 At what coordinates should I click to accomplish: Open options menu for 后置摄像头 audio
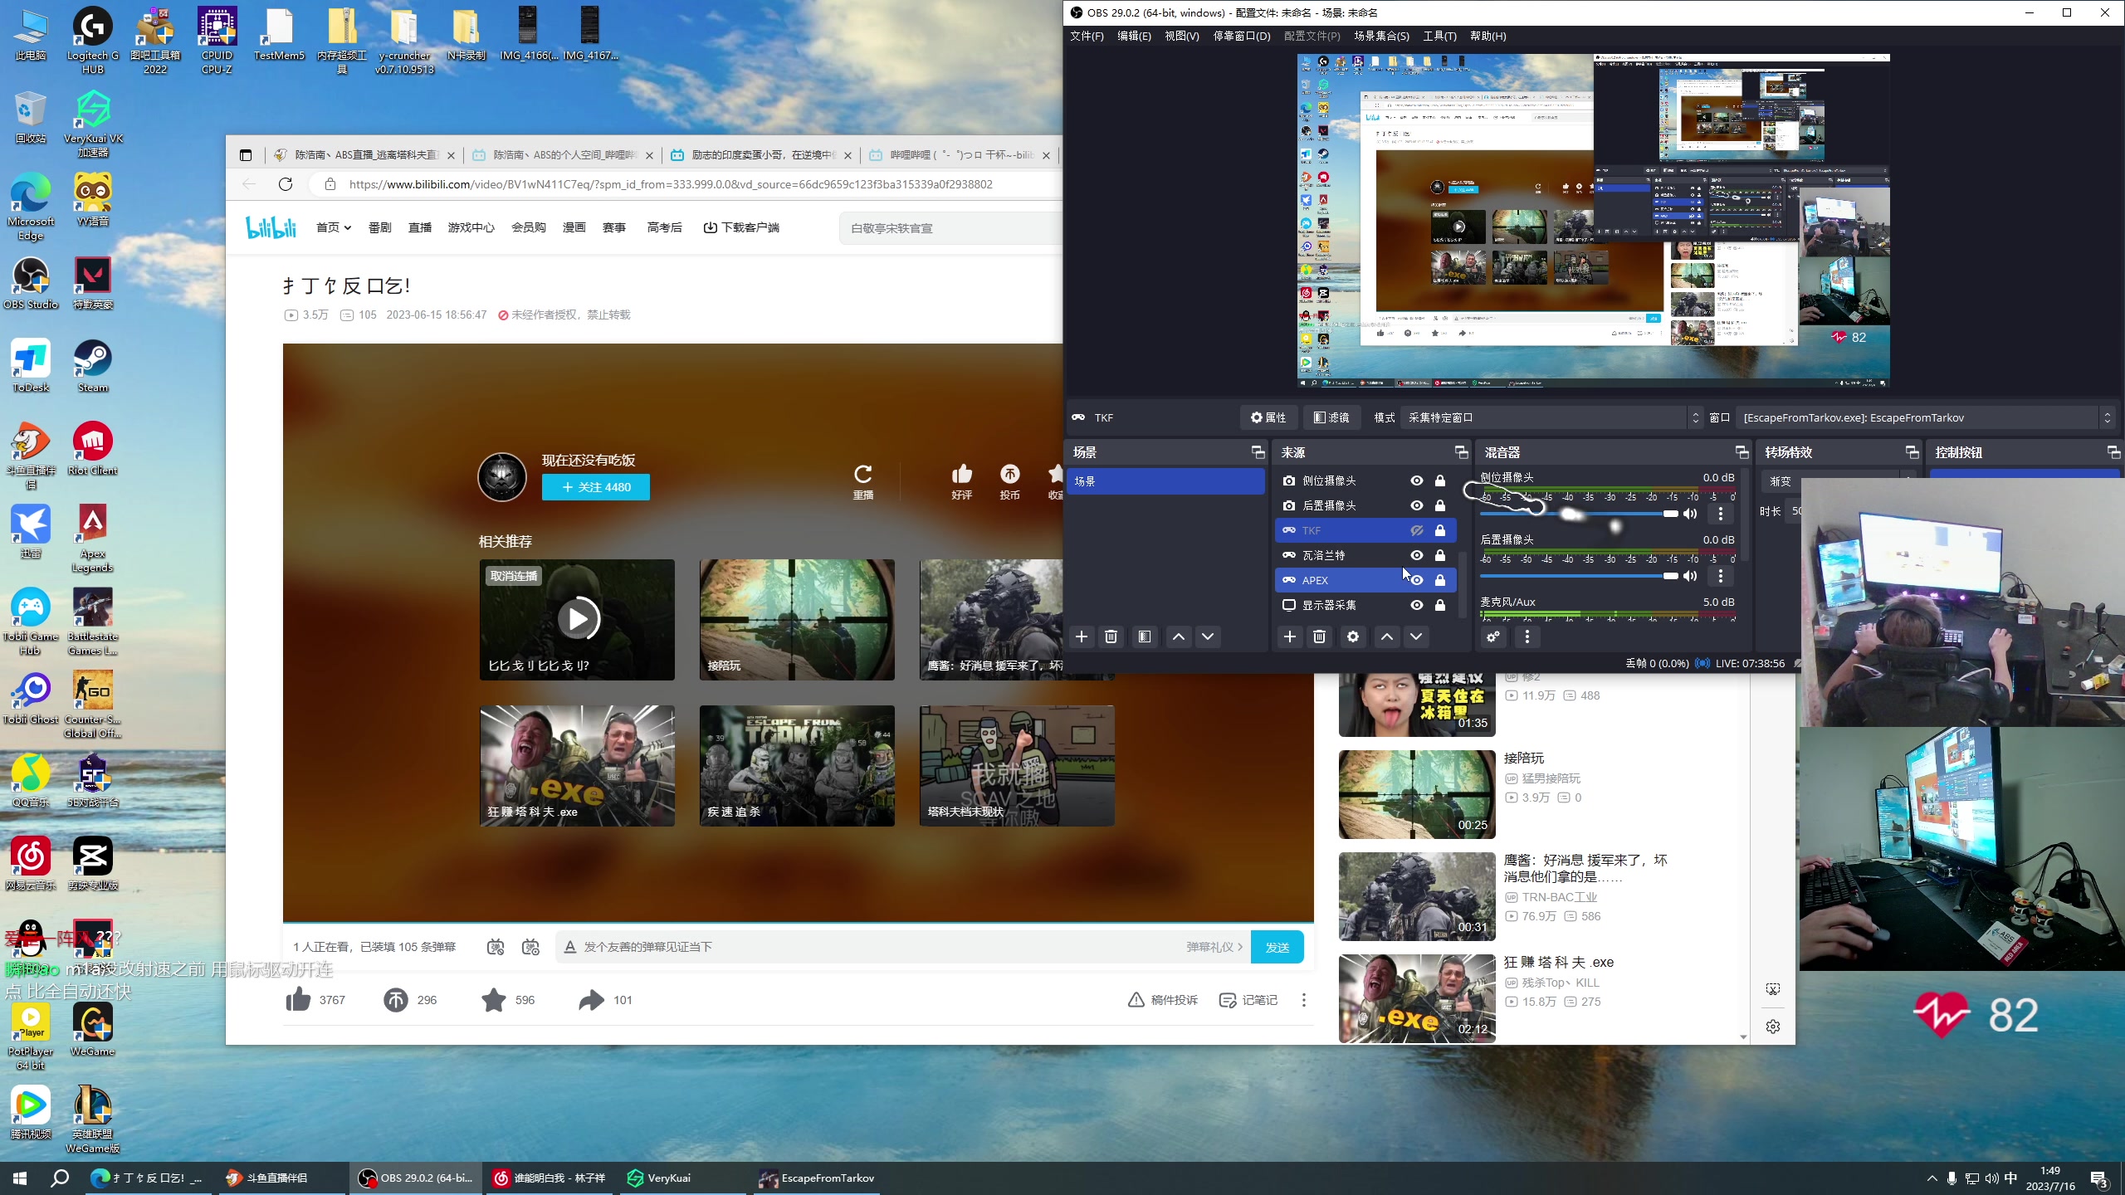(x=1721, y=576)
